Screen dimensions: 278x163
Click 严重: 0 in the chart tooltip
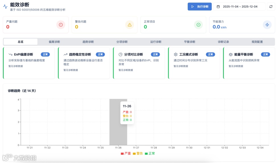point(127,112)
